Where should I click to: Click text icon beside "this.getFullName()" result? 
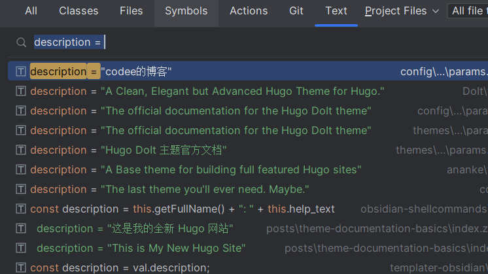click(20, 209)
